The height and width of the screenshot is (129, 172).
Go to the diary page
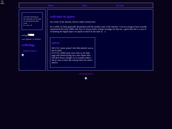tap(85, 5)
